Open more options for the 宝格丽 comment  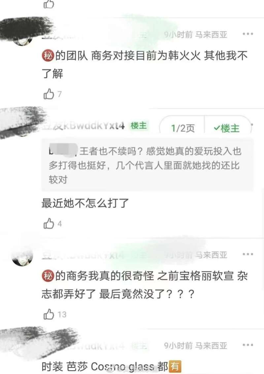[248, 254]
